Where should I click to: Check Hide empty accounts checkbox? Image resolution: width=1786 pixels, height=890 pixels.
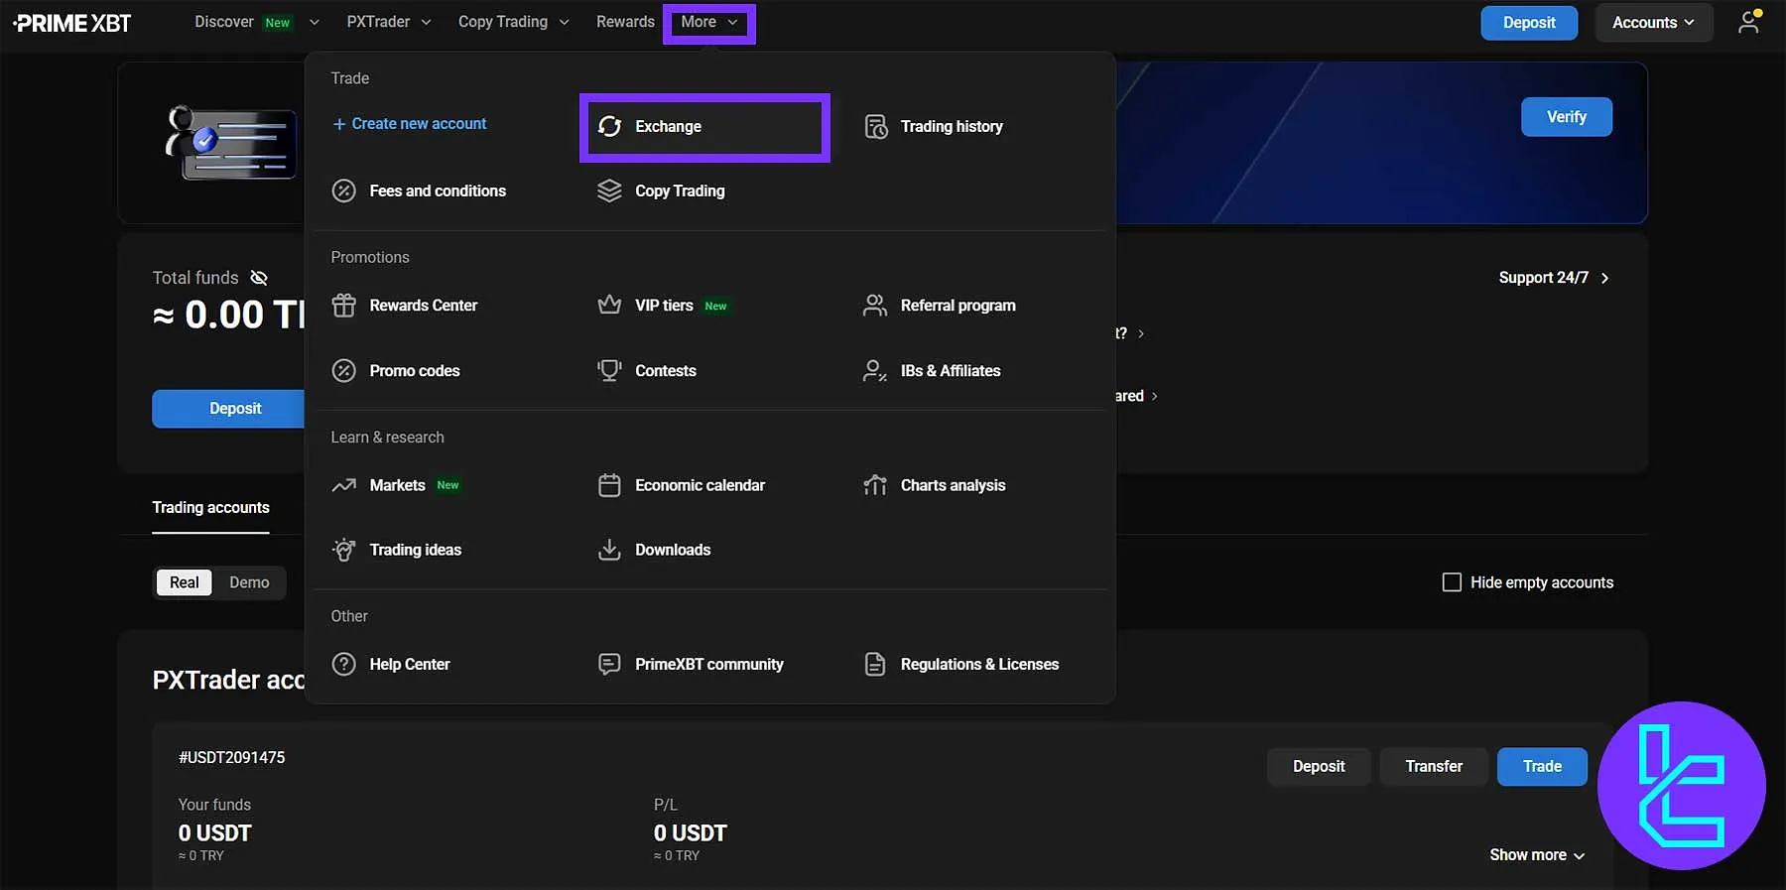click(1452, 582)
